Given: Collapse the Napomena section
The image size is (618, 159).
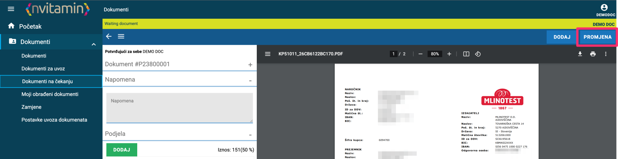Looking at the screenshot, I should click(x=250, y=81).
